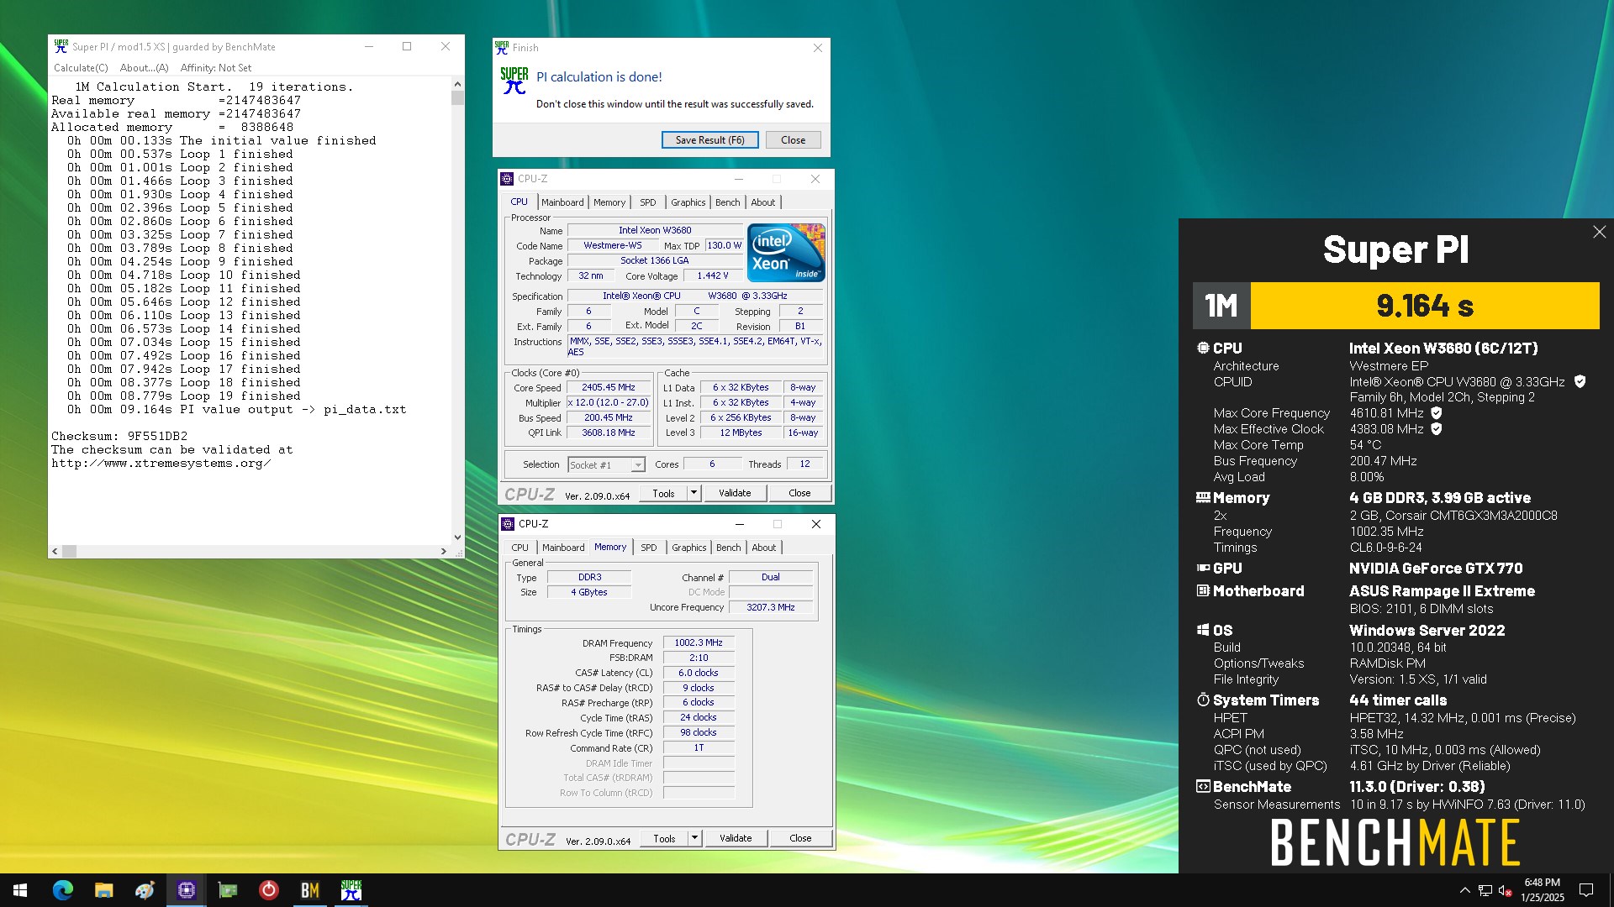Launch Microsoft Edge from taskbar
The image size is (1614, 907).
[63, 890]
